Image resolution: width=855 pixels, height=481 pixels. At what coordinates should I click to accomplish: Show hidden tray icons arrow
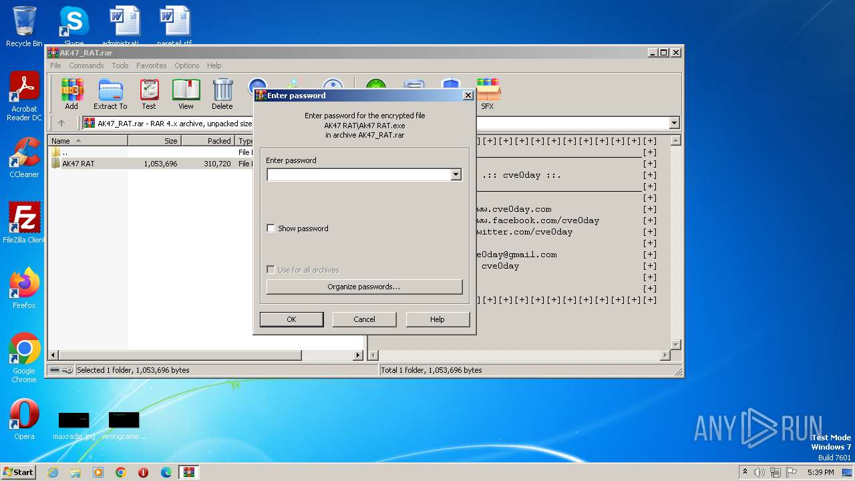coord(745,472)
